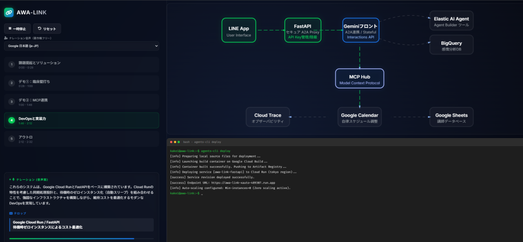
Task: Select chapter デモ②：MCP連携
Action: [82, 101]
